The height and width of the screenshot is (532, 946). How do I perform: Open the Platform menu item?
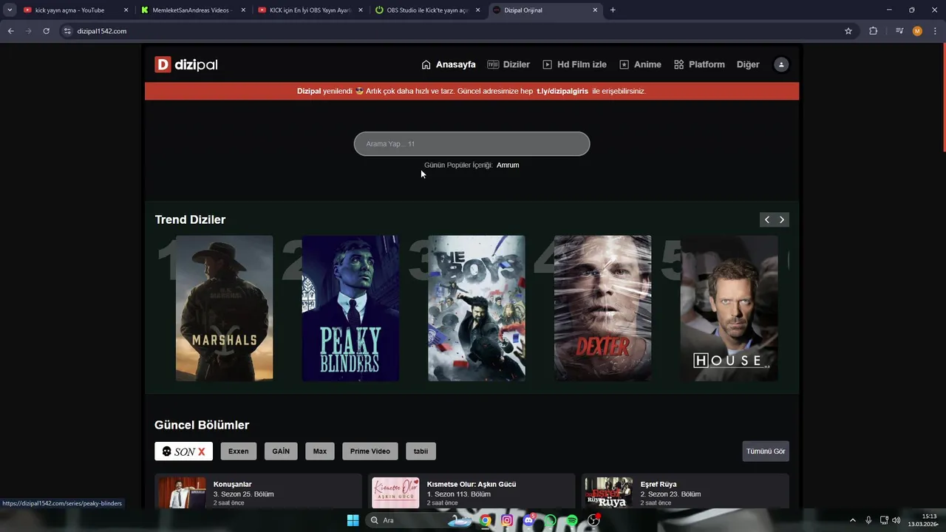tap(699, 64)
